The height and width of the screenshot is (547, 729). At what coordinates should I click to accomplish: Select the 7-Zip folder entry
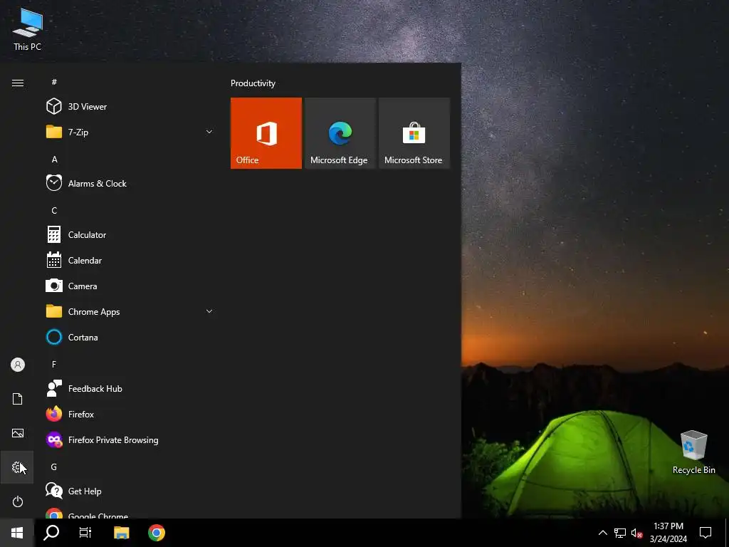point(130,132)
